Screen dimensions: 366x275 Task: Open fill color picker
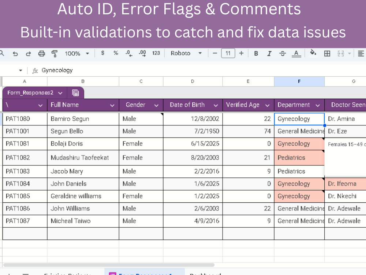point(313,53)
